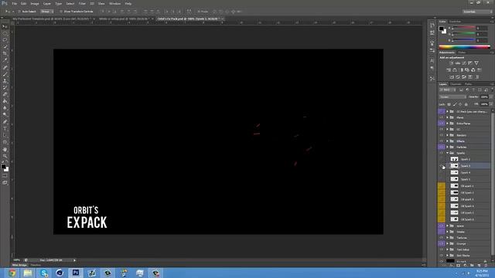
Task: Hide the Flares group
Action: [x=442, y=117]
